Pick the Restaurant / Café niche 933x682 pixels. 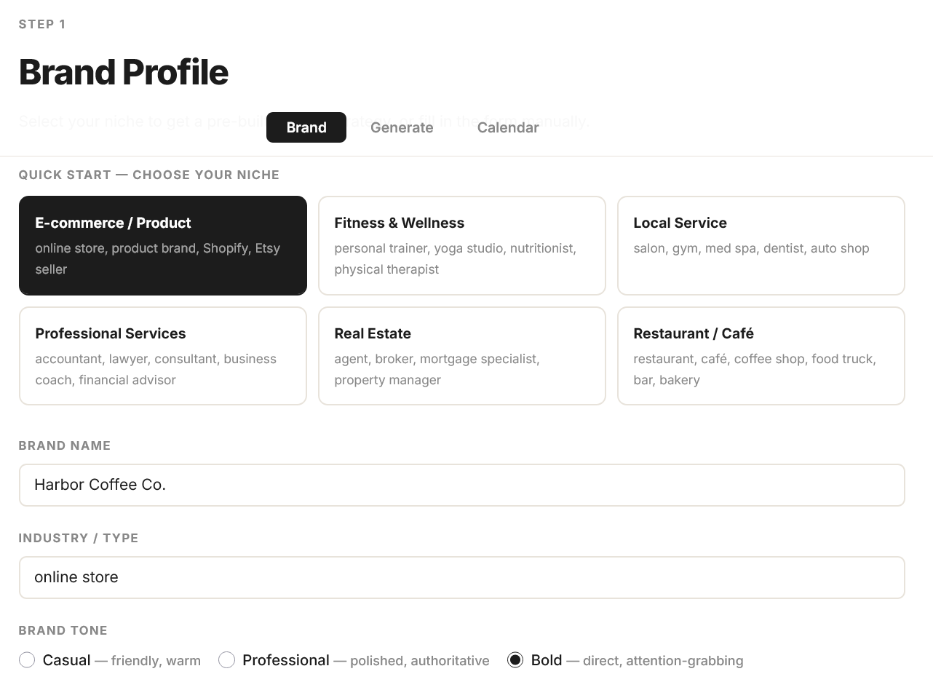point(761,356)
